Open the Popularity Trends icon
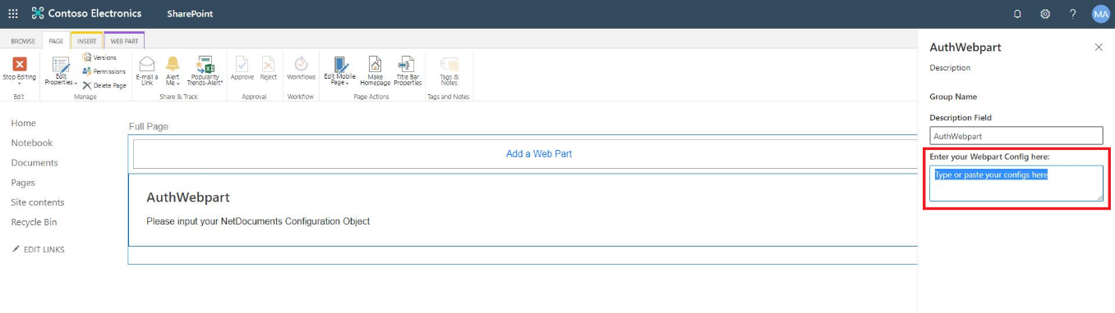 pos(204,64)
